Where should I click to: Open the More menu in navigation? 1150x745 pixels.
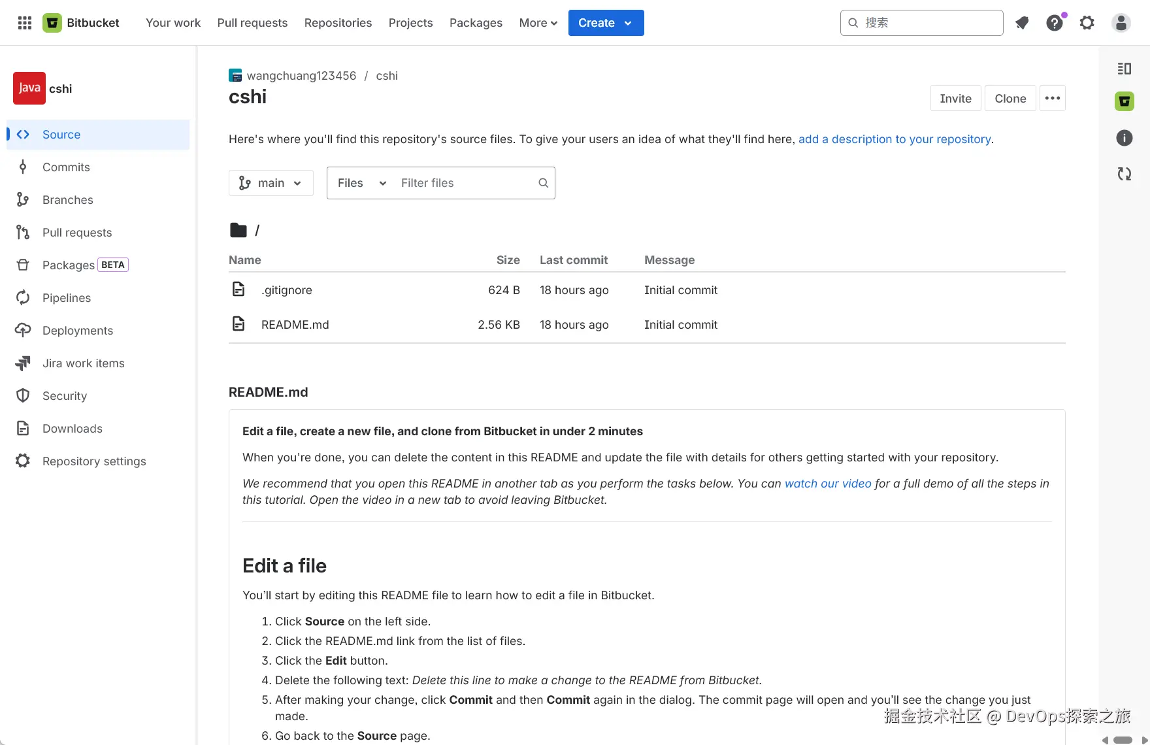coord(538,23)
